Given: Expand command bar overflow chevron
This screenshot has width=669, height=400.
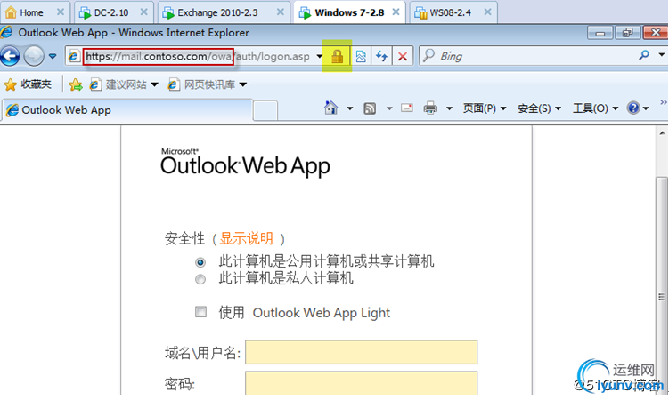Looking at the screenshot, I should coord(663,102).
